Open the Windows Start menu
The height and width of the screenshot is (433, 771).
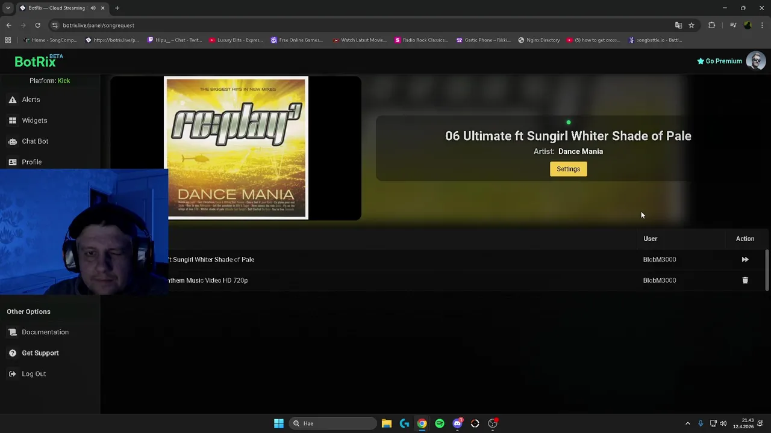278,423
